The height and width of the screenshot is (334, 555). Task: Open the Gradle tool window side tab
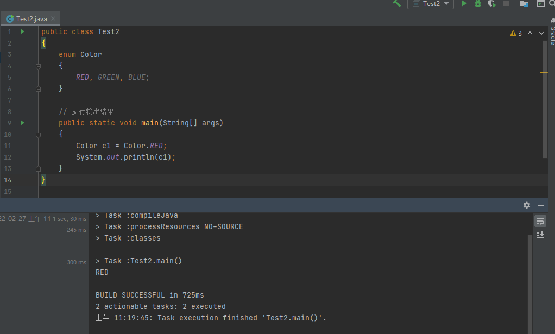point(552,34)
